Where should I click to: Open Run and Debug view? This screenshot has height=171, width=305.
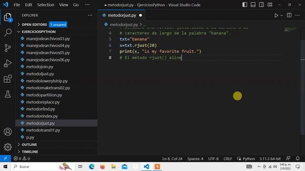click(8, 63)
